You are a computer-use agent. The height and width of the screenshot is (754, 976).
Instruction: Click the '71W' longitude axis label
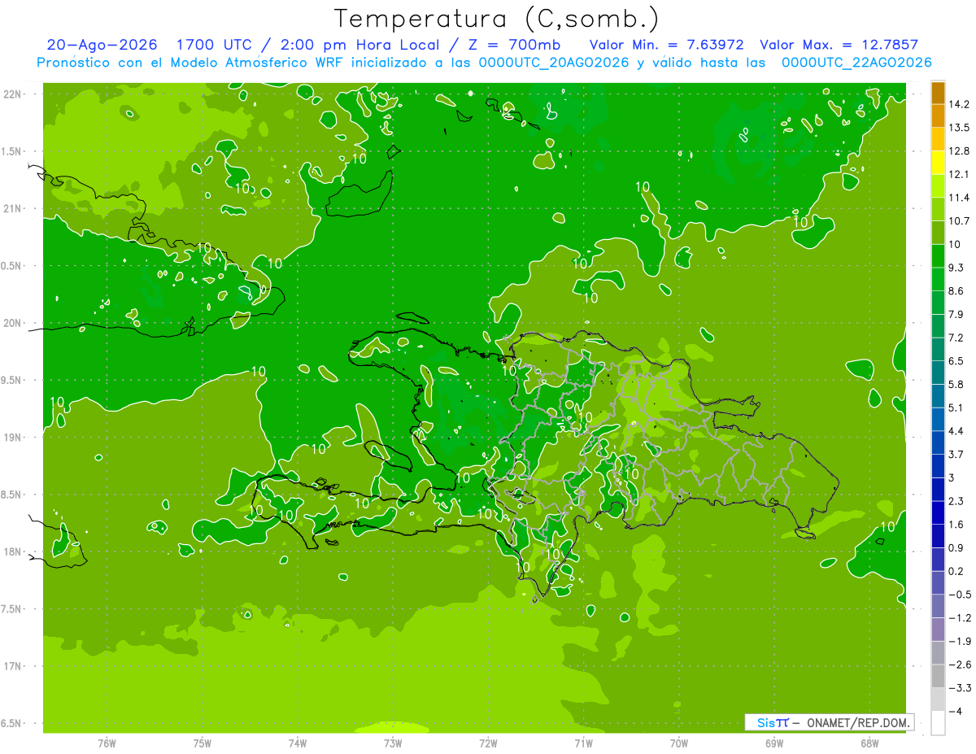[583, 743]
